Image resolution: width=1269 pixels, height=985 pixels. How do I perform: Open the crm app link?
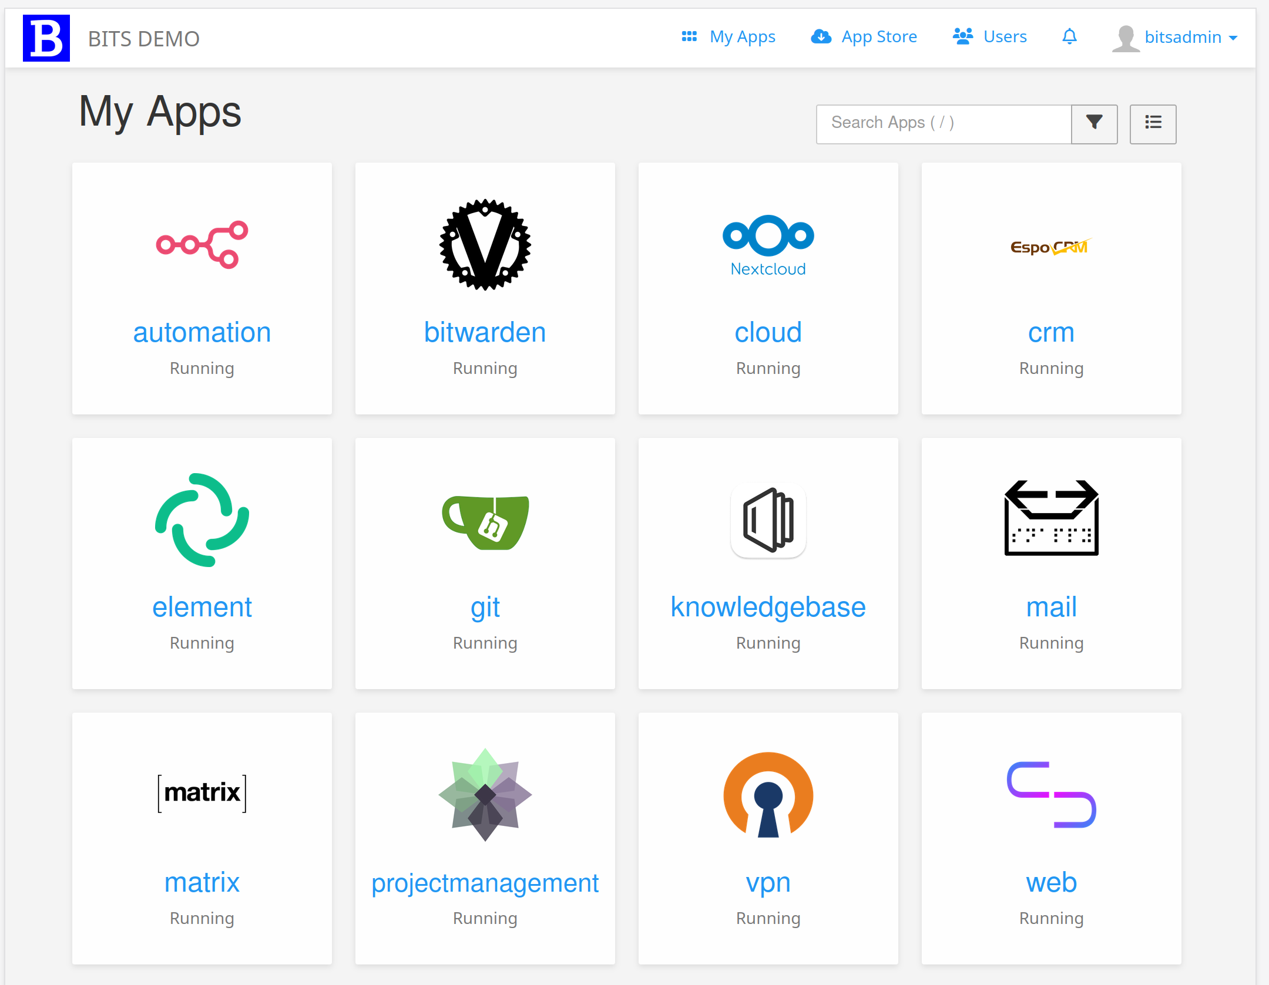[x=1052, y=332]
